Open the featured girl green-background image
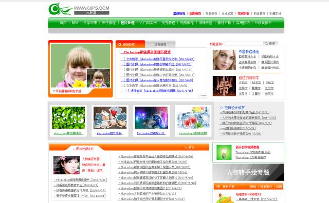329x203 pixels. pyautogui.click(x=80, y=65)
